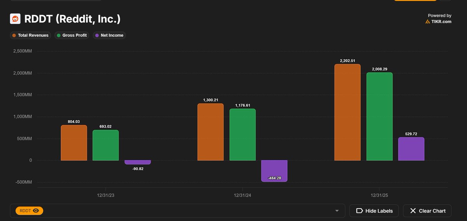Click the Clear Chart button

coord(427,211)
